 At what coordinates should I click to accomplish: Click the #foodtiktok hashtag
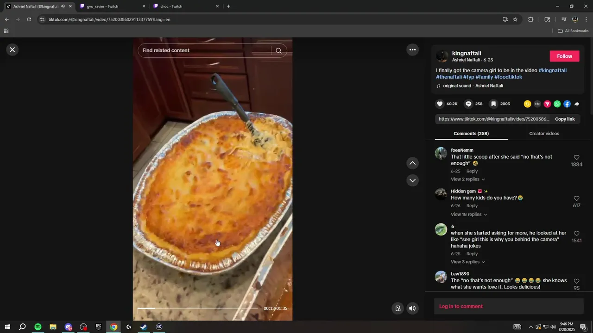[508, 77]
